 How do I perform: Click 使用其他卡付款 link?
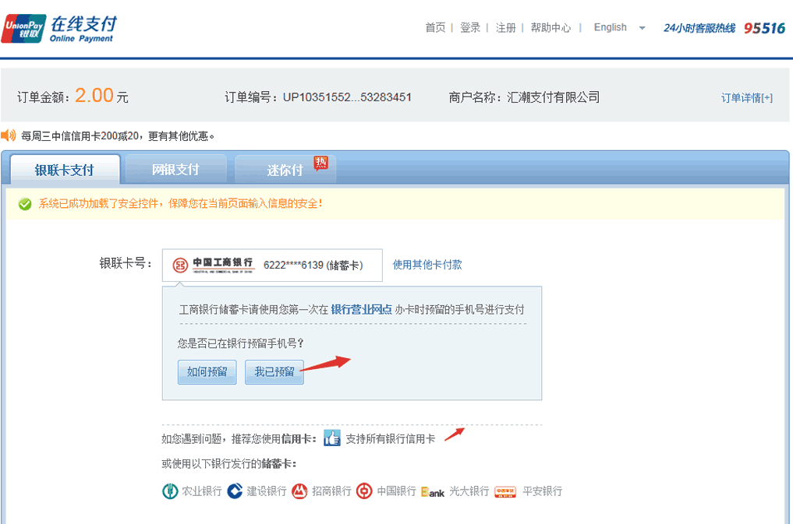pyautogui.click(x=427, y=265)
